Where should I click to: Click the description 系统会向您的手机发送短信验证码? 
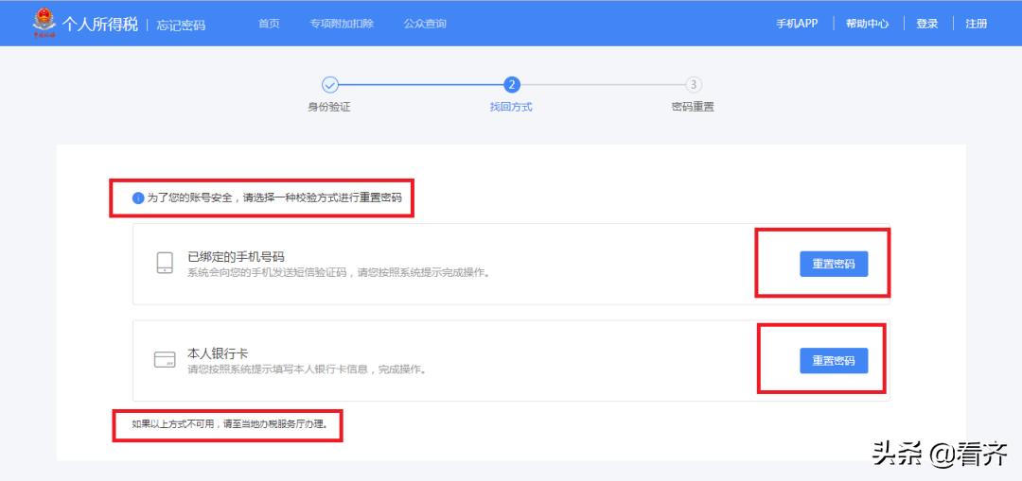pyautogui.click(x=338, y=273)
